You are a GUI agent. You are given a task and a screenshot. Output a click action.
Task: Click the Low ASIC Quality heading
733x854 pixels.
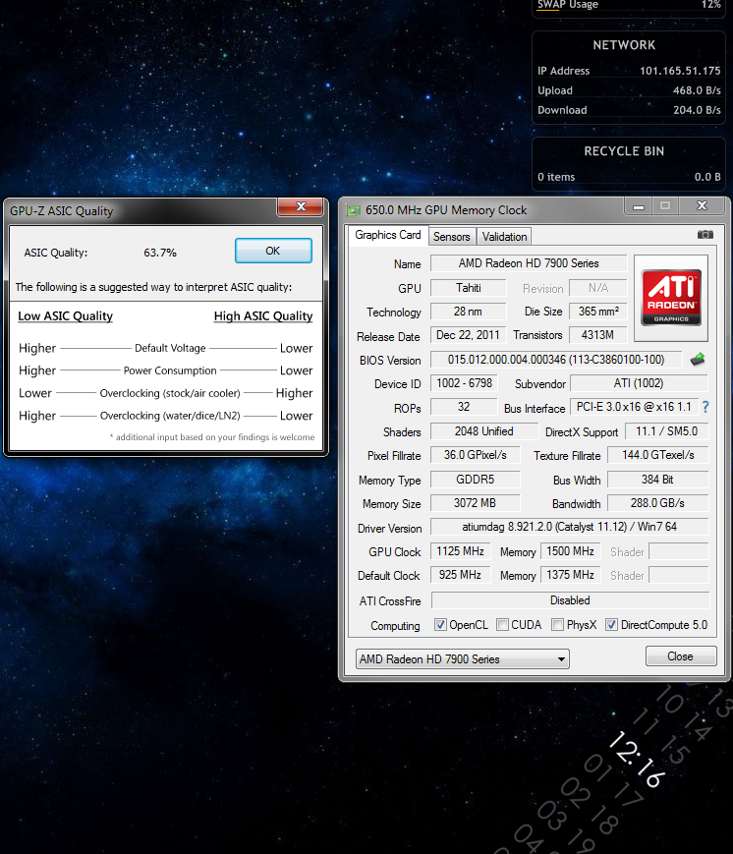[x=66, y=316]
